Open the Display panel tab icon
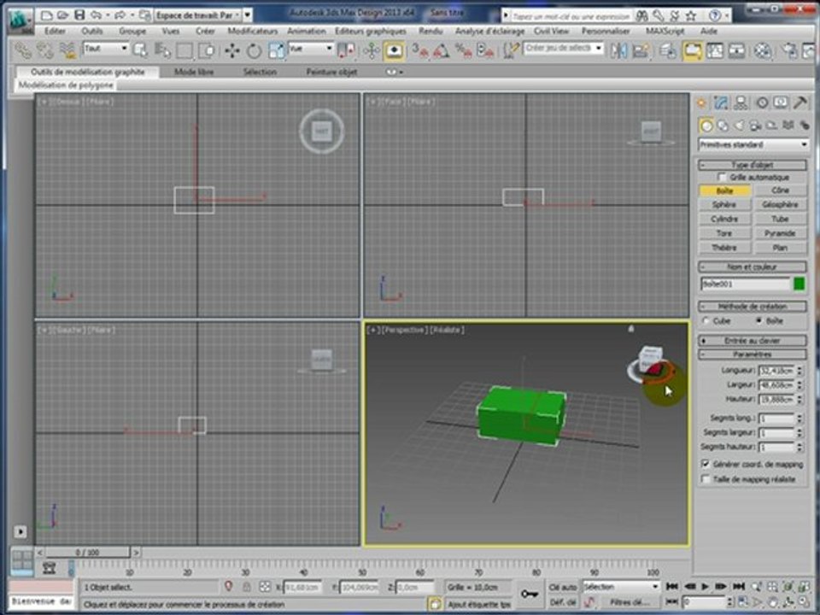The width and height of the screenshot is (820, 615). (780, 103)
